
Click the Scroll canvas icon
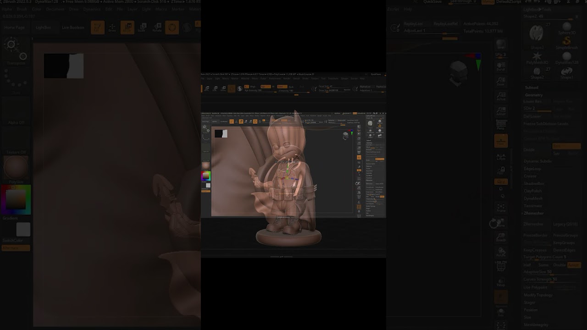501,66
